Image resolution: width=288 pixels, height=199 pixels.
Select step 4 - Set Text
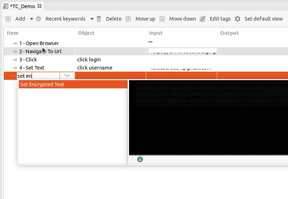click(x=32, y=68)
